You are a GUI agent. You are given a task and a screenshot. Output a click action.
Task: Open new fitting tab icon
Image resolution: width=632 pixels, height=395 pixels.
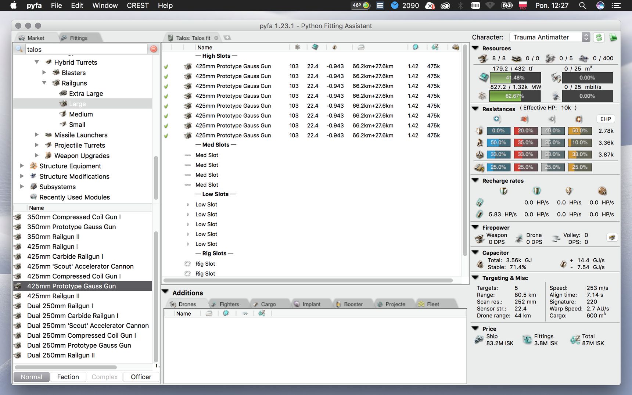point(227,37)
